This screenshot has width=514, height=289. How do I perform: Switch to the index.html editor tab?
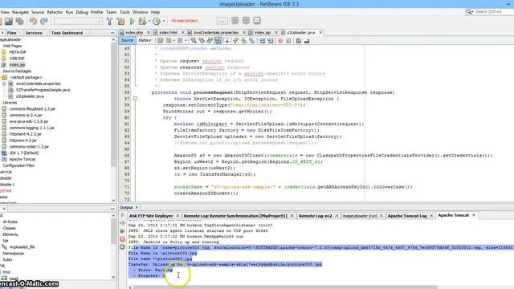click(x=168, y=33)
